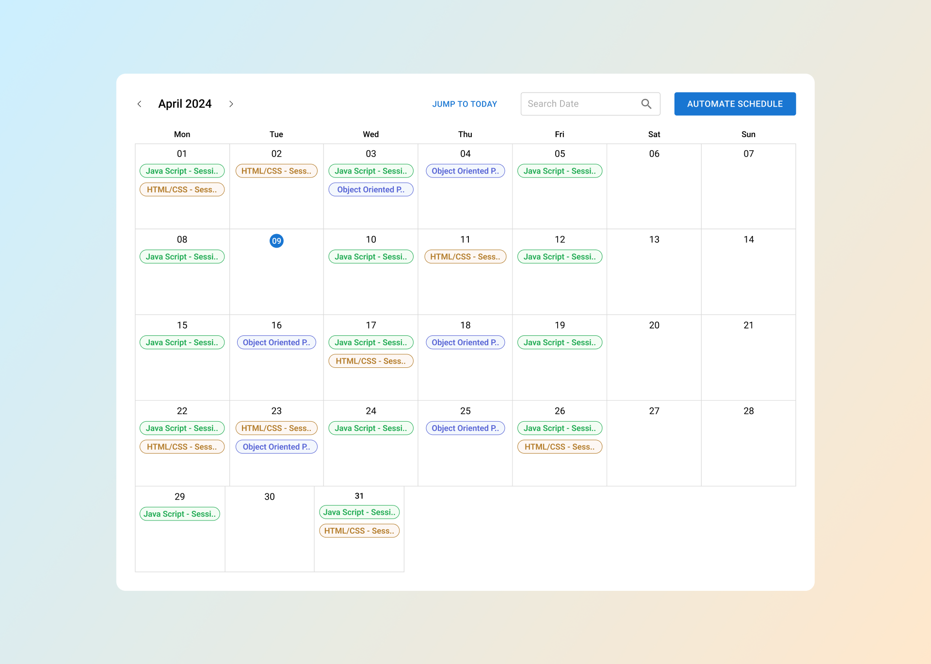Open Object Oriented event on April 18
The width and height of the screenshot is (931, 664).
[465, 343]
